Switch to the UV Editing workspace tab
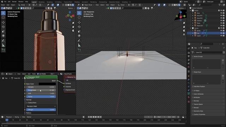The width and height of the screenshot is (226, 127). coord(58,2)
